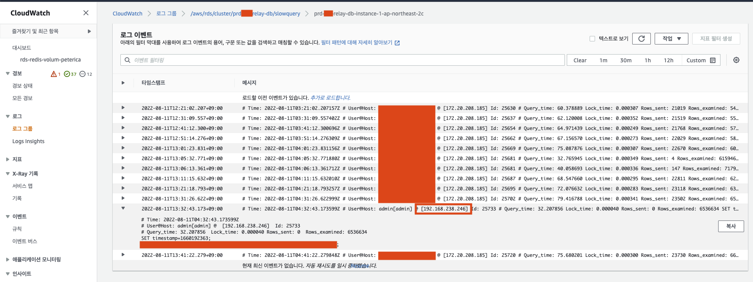Click CloudWatch breadcrumb link
Image resolution: width=753 pixels, height=282 pixels.
point(127,14)
